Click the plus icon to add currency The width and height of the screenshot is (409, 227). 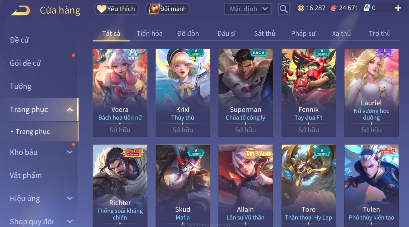click(x=398, y=8)
